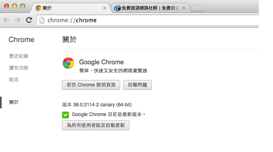Click the green checkmark update status icon
273x152 pixels.
click(x=65, y=115)
